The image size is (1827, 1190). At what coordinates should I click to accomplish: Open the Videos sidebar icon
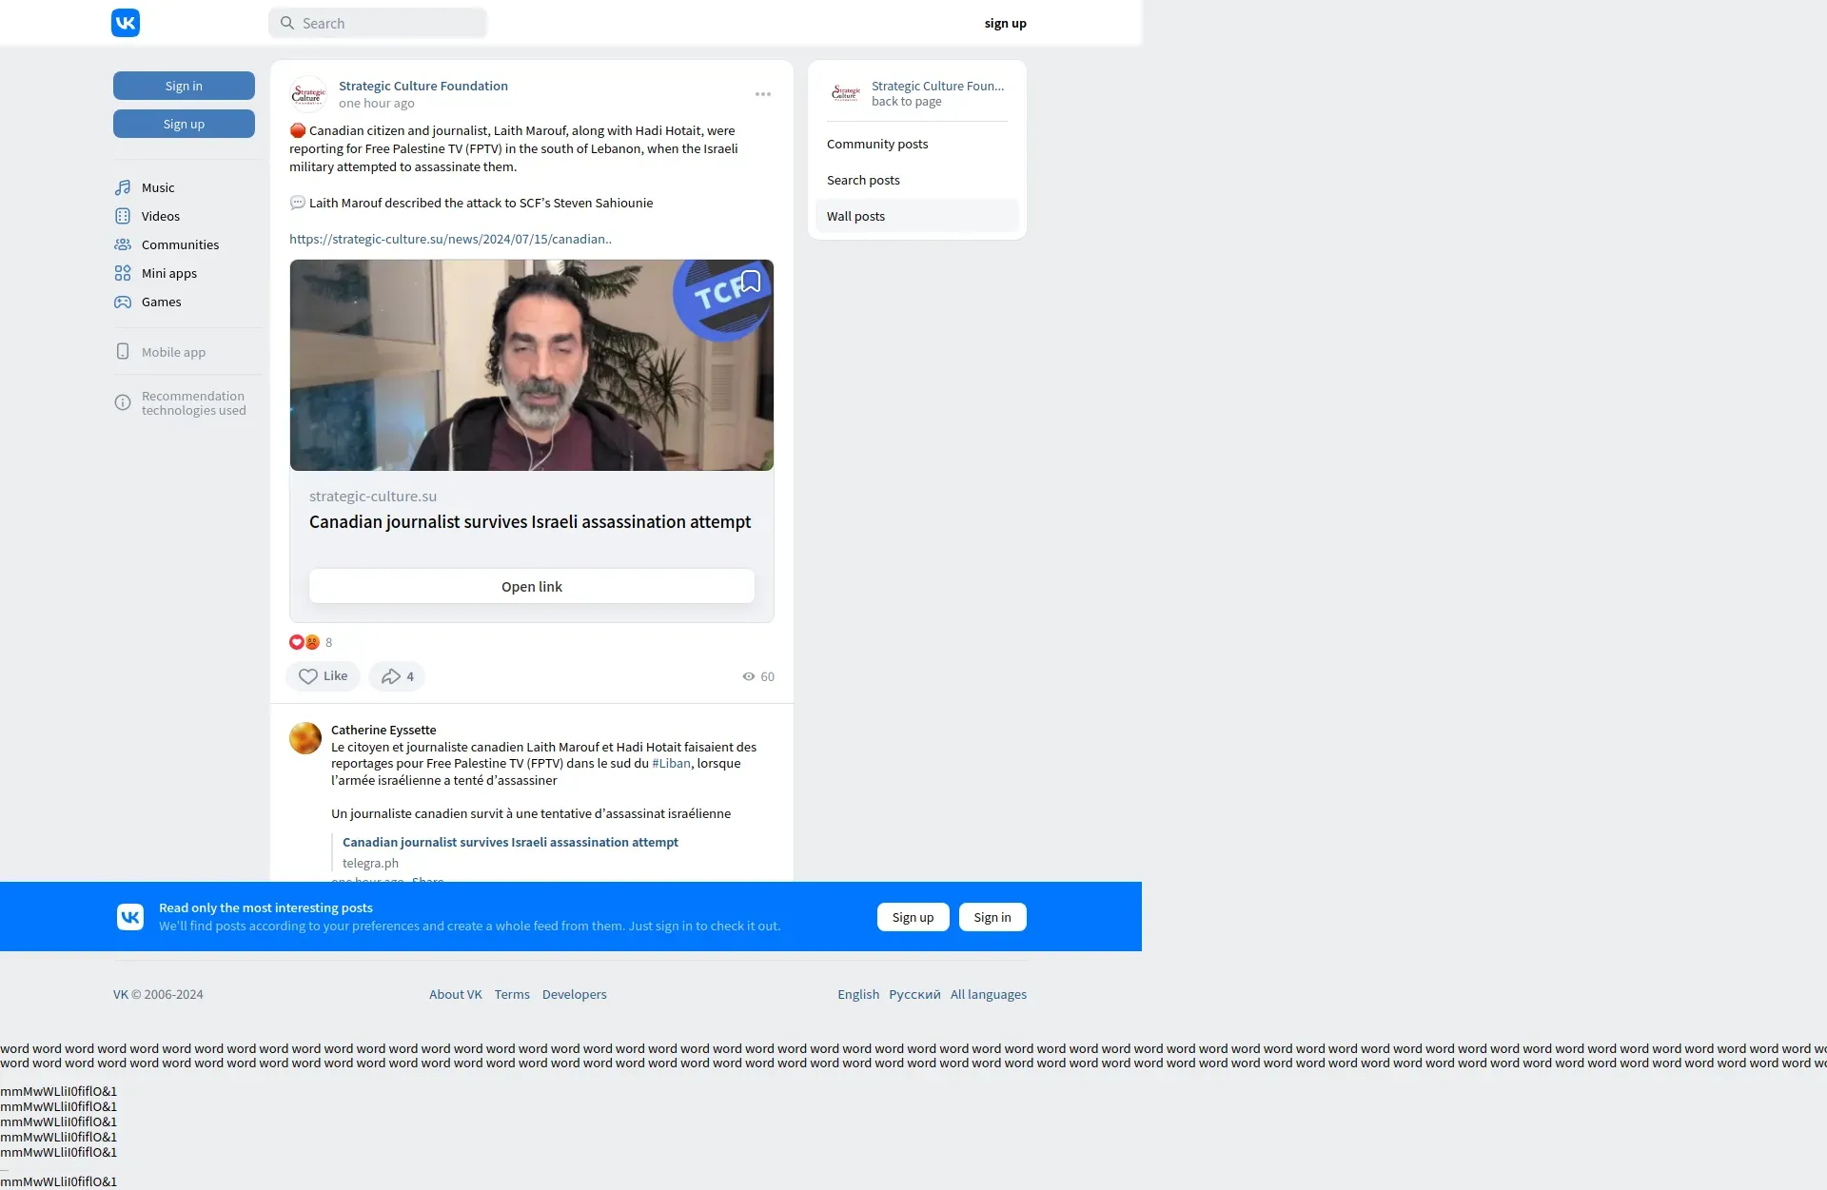pyautogui.click(x=123, y=216)
